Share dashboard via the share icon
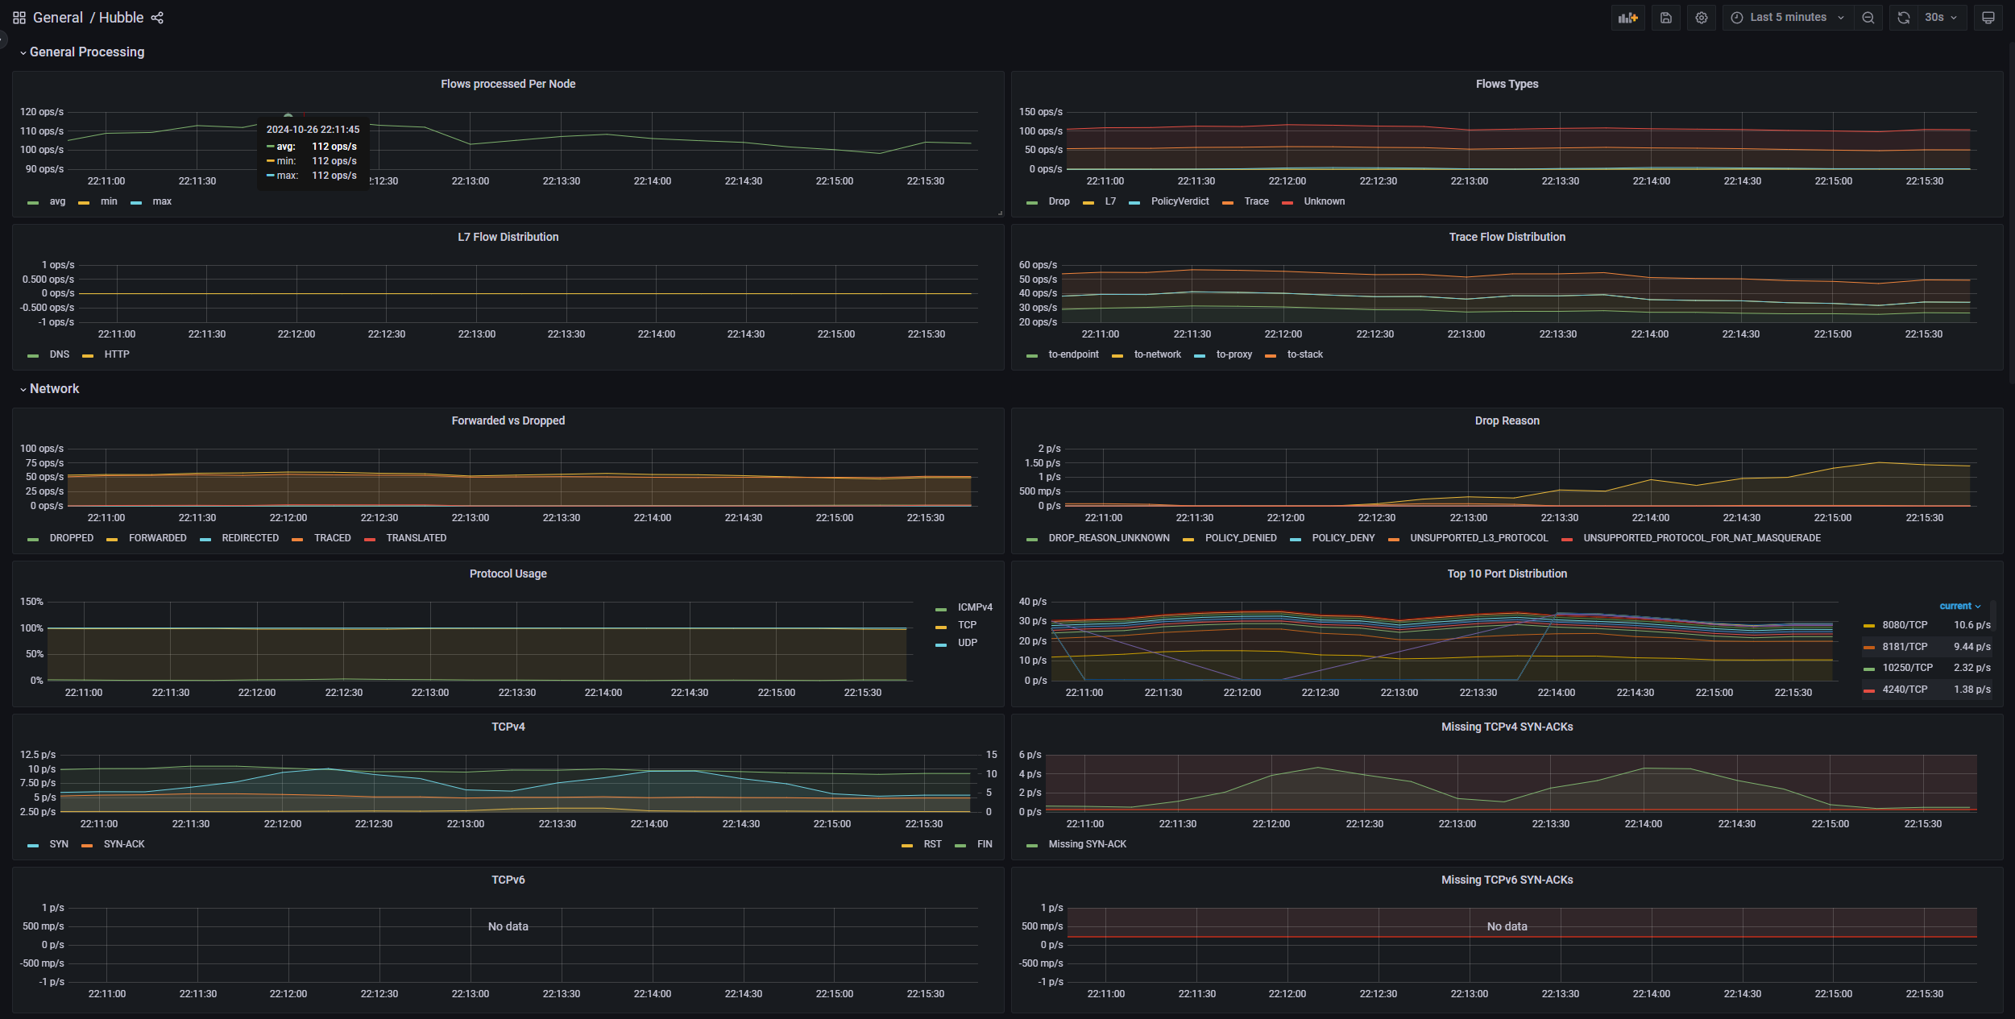The width and height of the screenshot is (2015, 1019). click(x=157, y=18)
